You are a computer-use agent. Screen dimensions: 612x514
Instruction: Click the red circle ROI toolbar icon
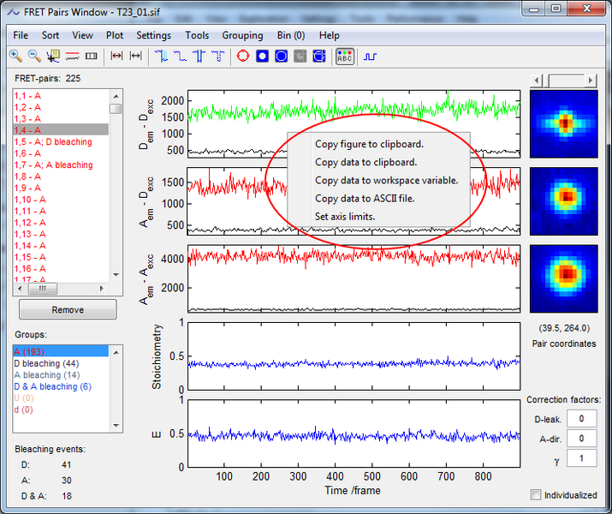[242, 57]
